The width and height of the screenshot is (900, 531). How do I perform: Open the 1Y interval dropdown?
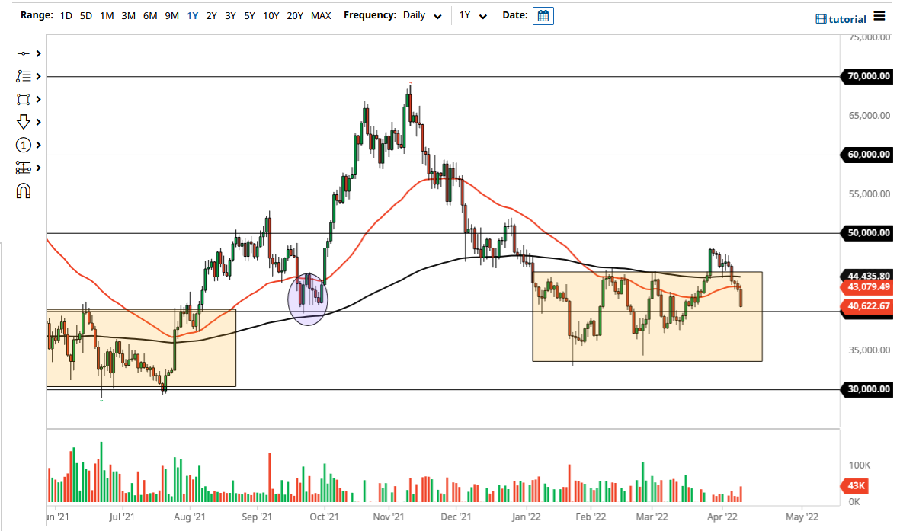coord(473,15)
